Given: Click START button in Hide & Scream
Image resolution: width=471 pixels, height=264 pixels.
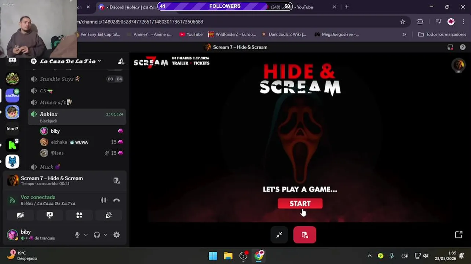Looking at the screenshot, I should tap(300, 203).
